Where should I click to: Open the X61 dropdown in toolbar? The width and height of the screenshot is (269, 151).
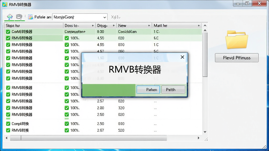[116, 17]
